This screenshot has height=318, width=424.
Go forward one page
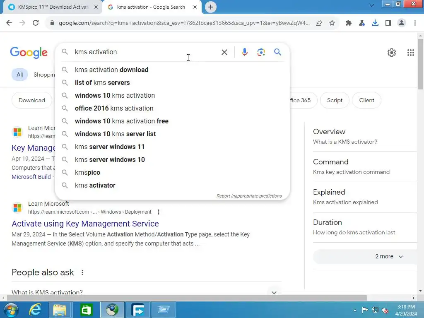[22, 23]
